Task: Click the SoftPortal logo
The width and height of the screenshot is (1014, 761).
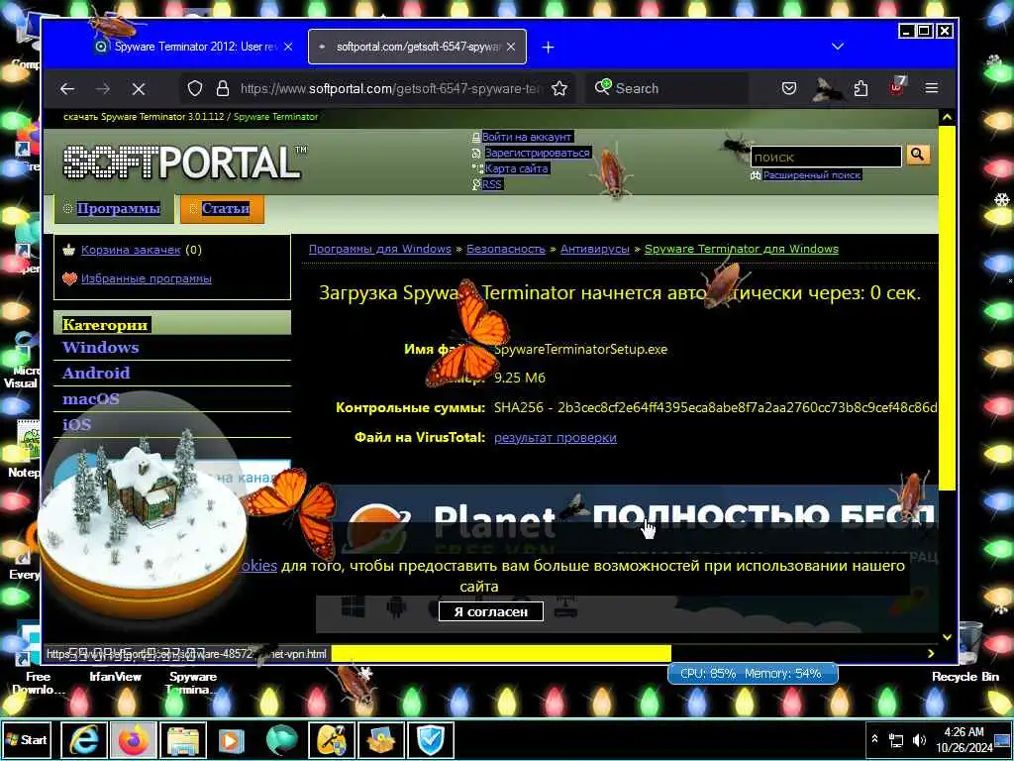Action: tap(183, 162)
